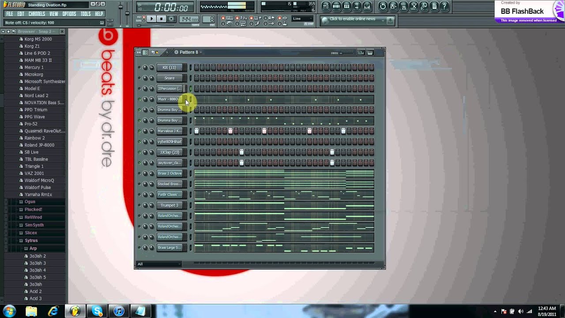The width and height of the screenshot is (565, 318).
Task: Click the KIX (11) channel button
Action: point(169,68)
